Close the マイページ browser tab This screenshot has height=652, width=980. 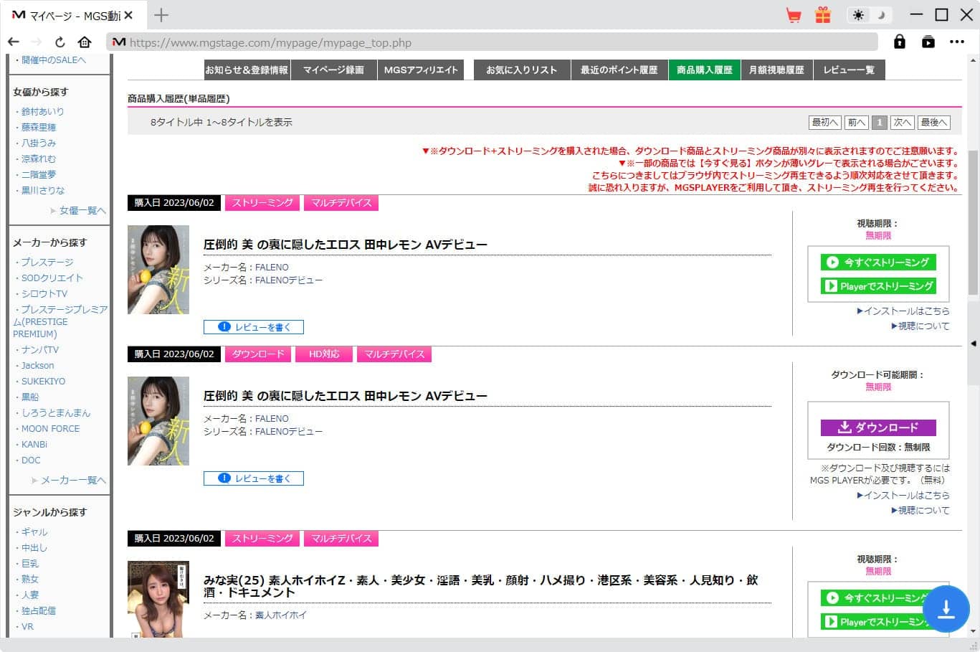click(128, 15)
